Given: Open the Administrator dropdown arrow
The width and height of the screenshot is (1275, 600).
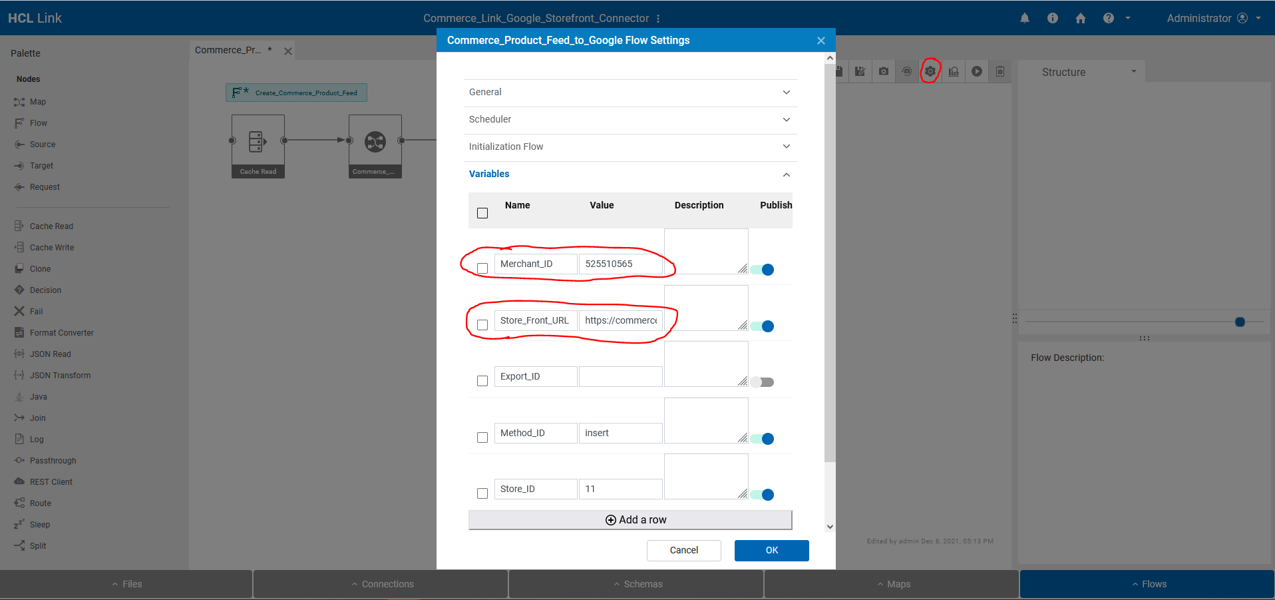Looking at the screenshot, I should [1258, 19].
